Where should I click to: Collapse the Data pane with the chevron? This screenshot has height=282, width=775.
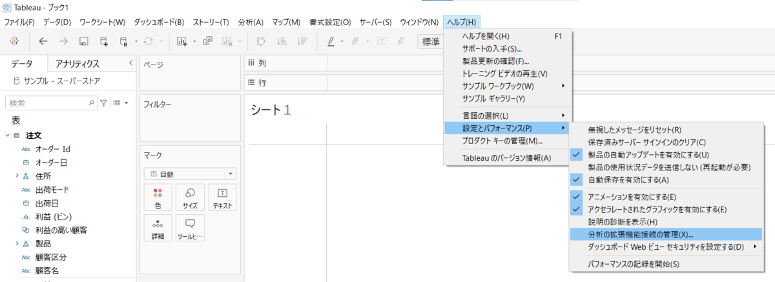(x=130, y=63)
